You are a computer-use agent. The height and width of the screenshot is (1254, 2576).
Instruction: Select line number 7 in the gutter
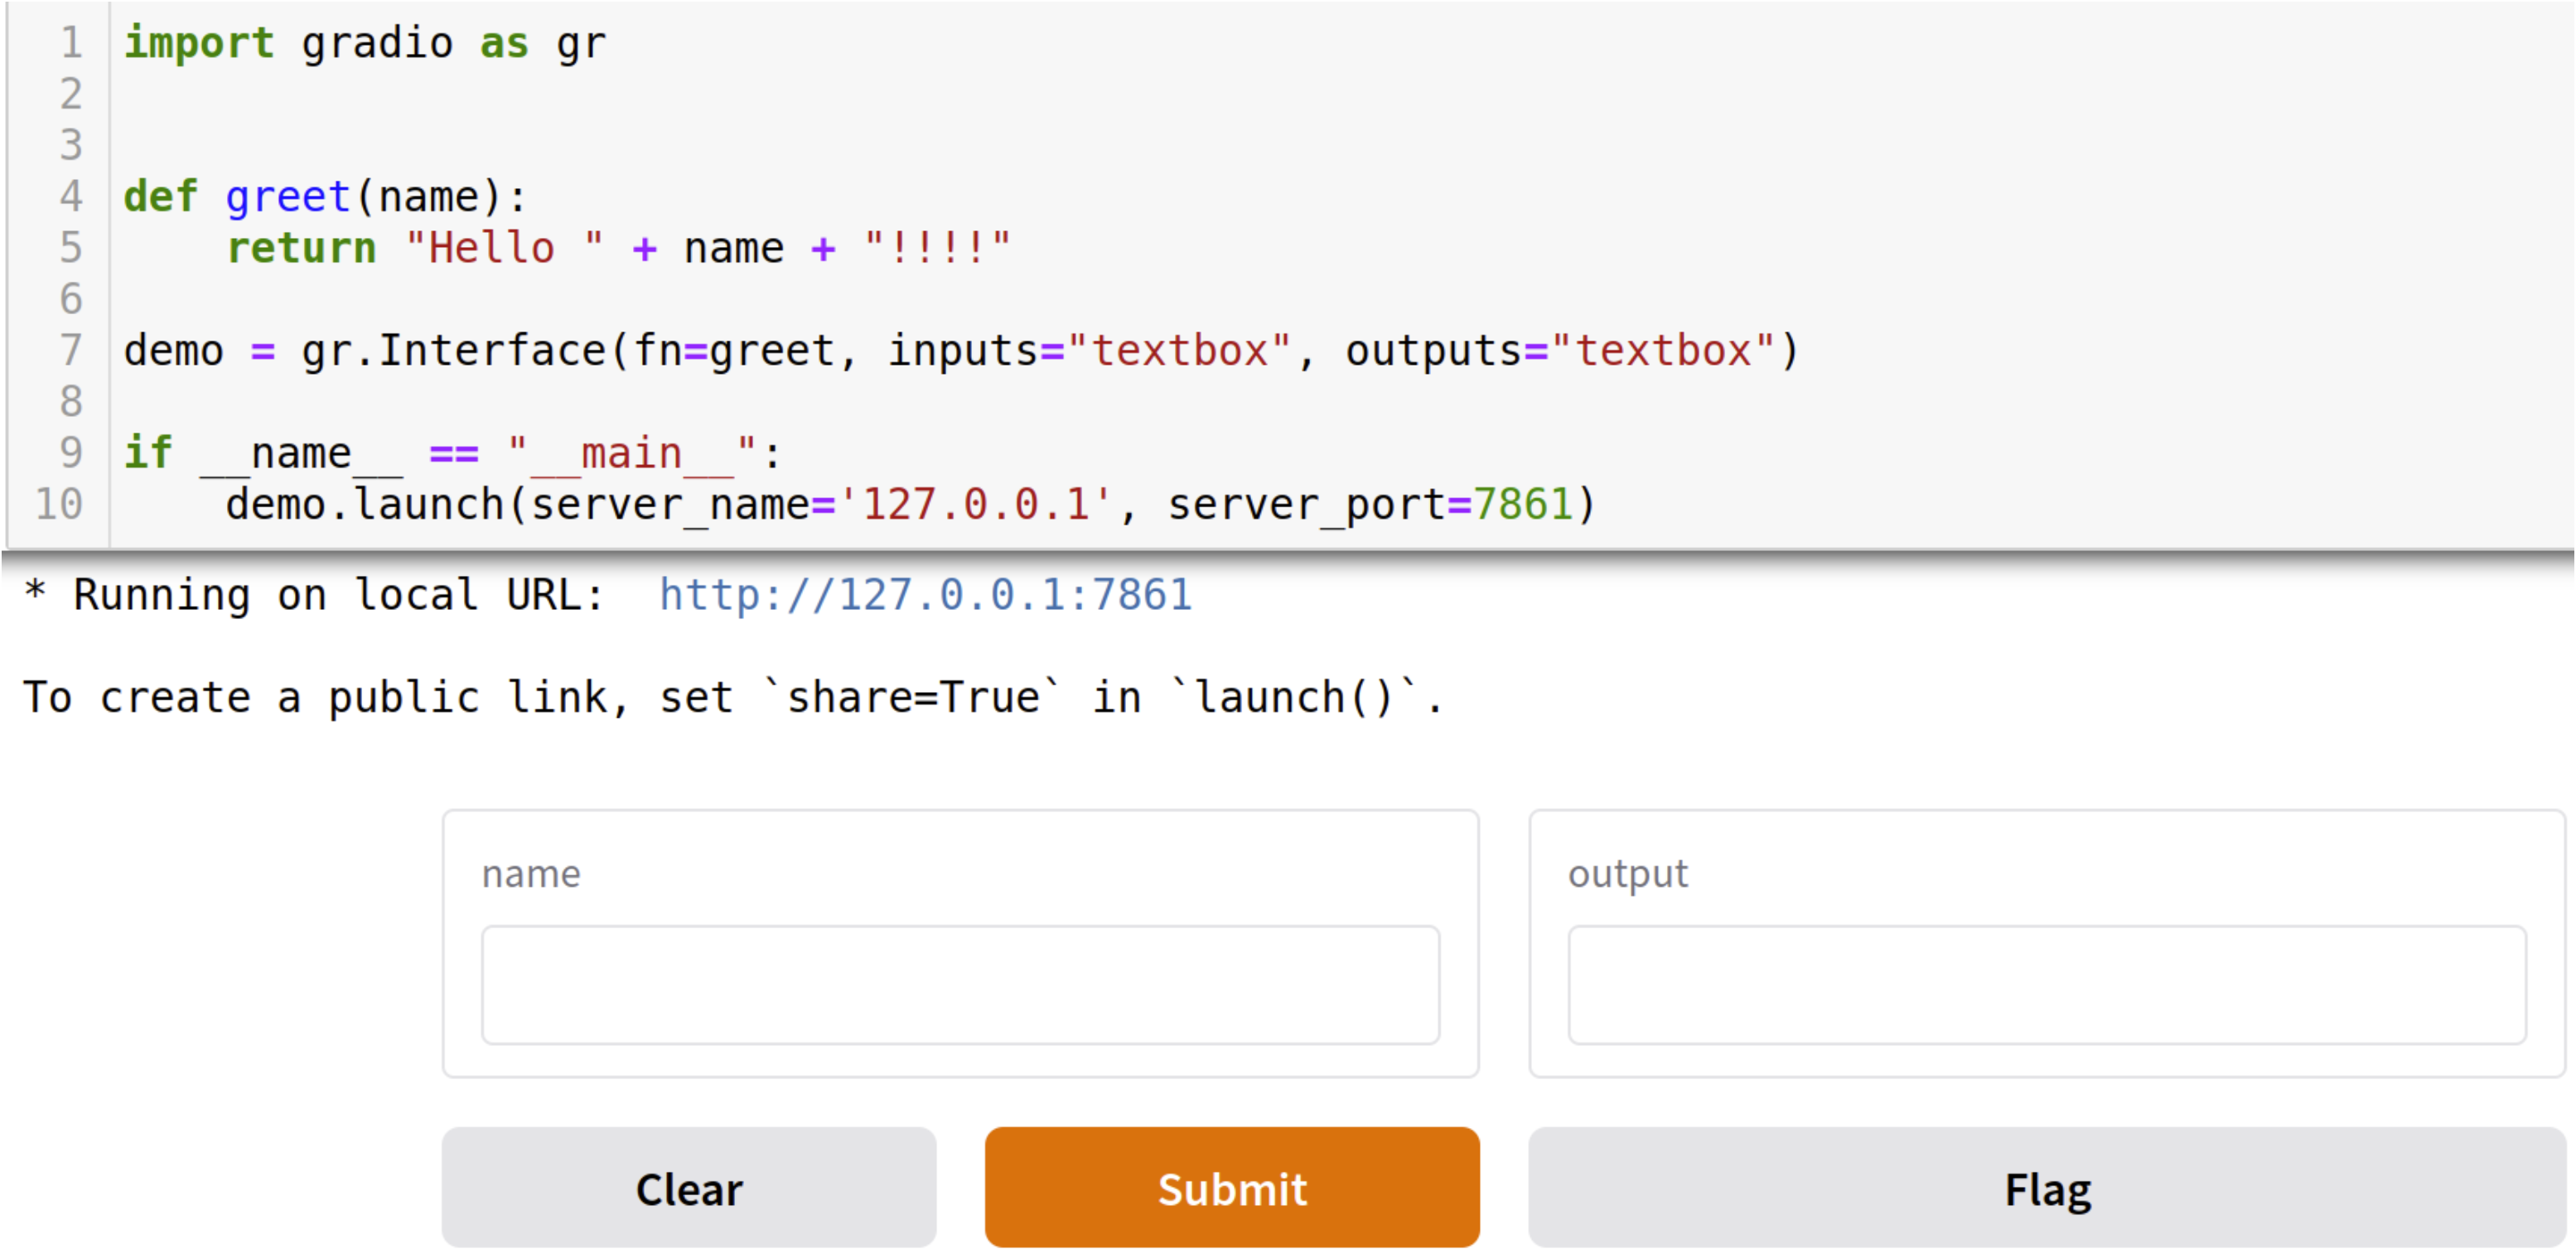pos(71,350)
